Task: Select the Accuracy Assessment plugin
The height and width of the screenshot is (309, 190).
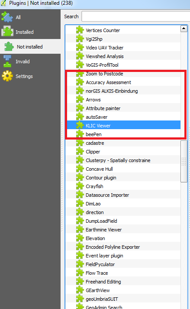Action: (x=124, y=82)
